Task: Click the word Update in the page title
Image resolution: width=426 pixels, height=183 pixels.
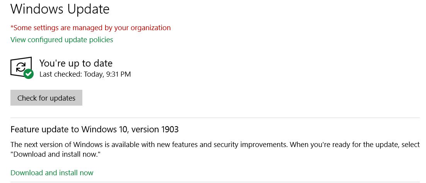Action: (88, 10)
